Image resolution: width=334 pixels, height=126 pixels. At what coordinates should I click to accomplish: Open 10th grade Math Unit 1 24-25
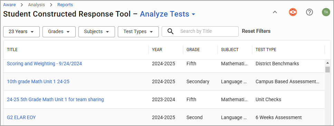pyautogui.click(x=38, y=81)
